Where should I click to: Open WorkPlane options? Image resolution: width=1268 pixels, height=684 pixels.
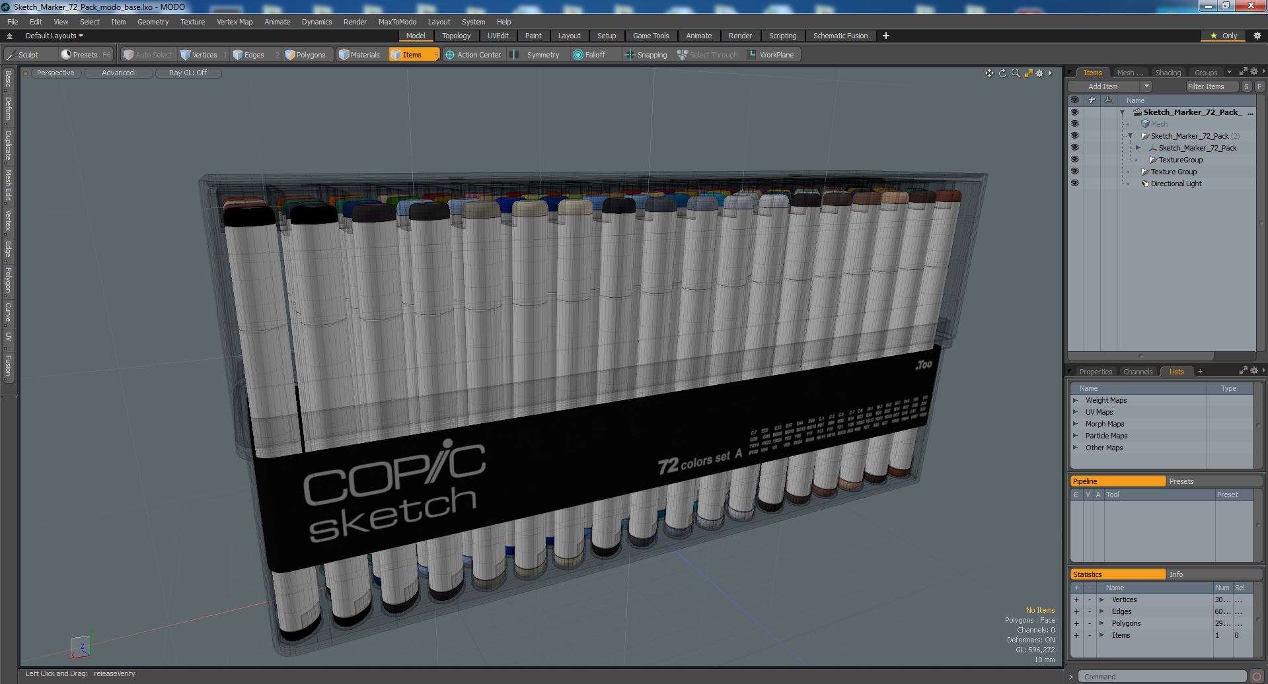tap(770, 55)
